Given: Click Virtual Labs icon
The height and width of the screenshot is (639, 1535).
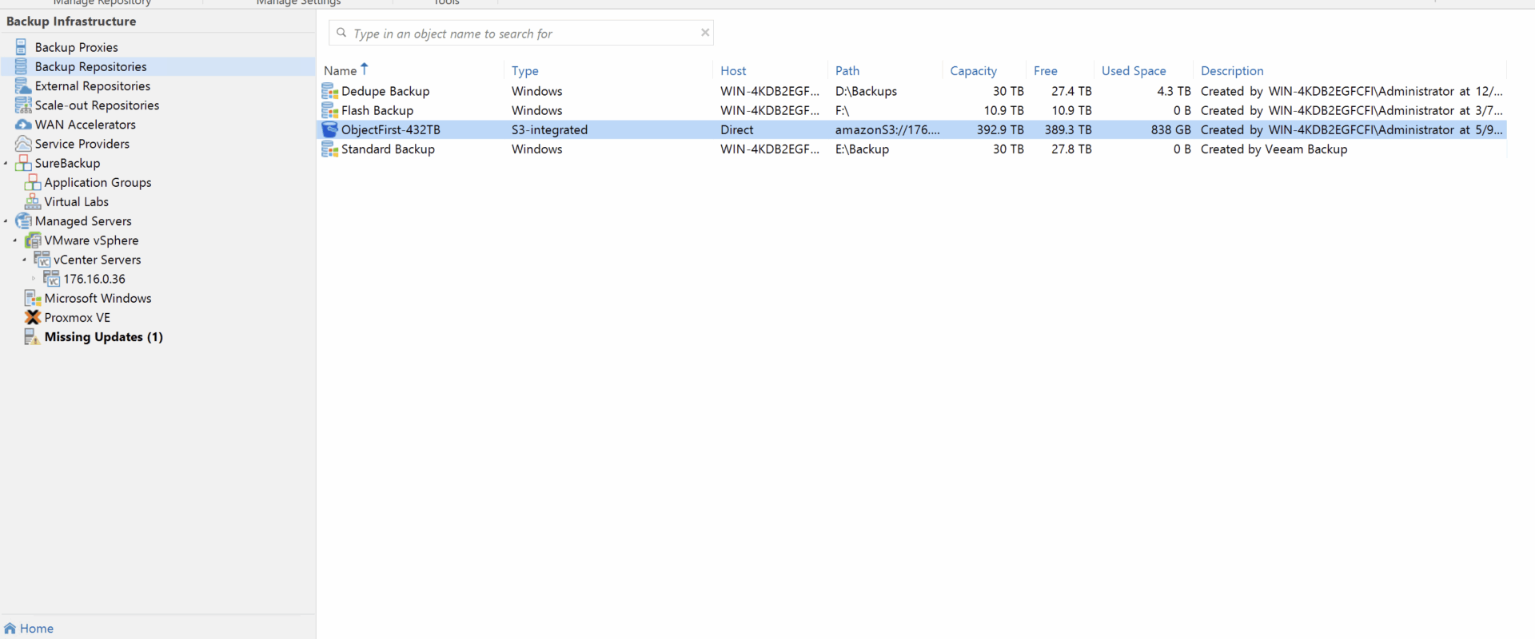Looking at the screenshot, I should point(33,201).
